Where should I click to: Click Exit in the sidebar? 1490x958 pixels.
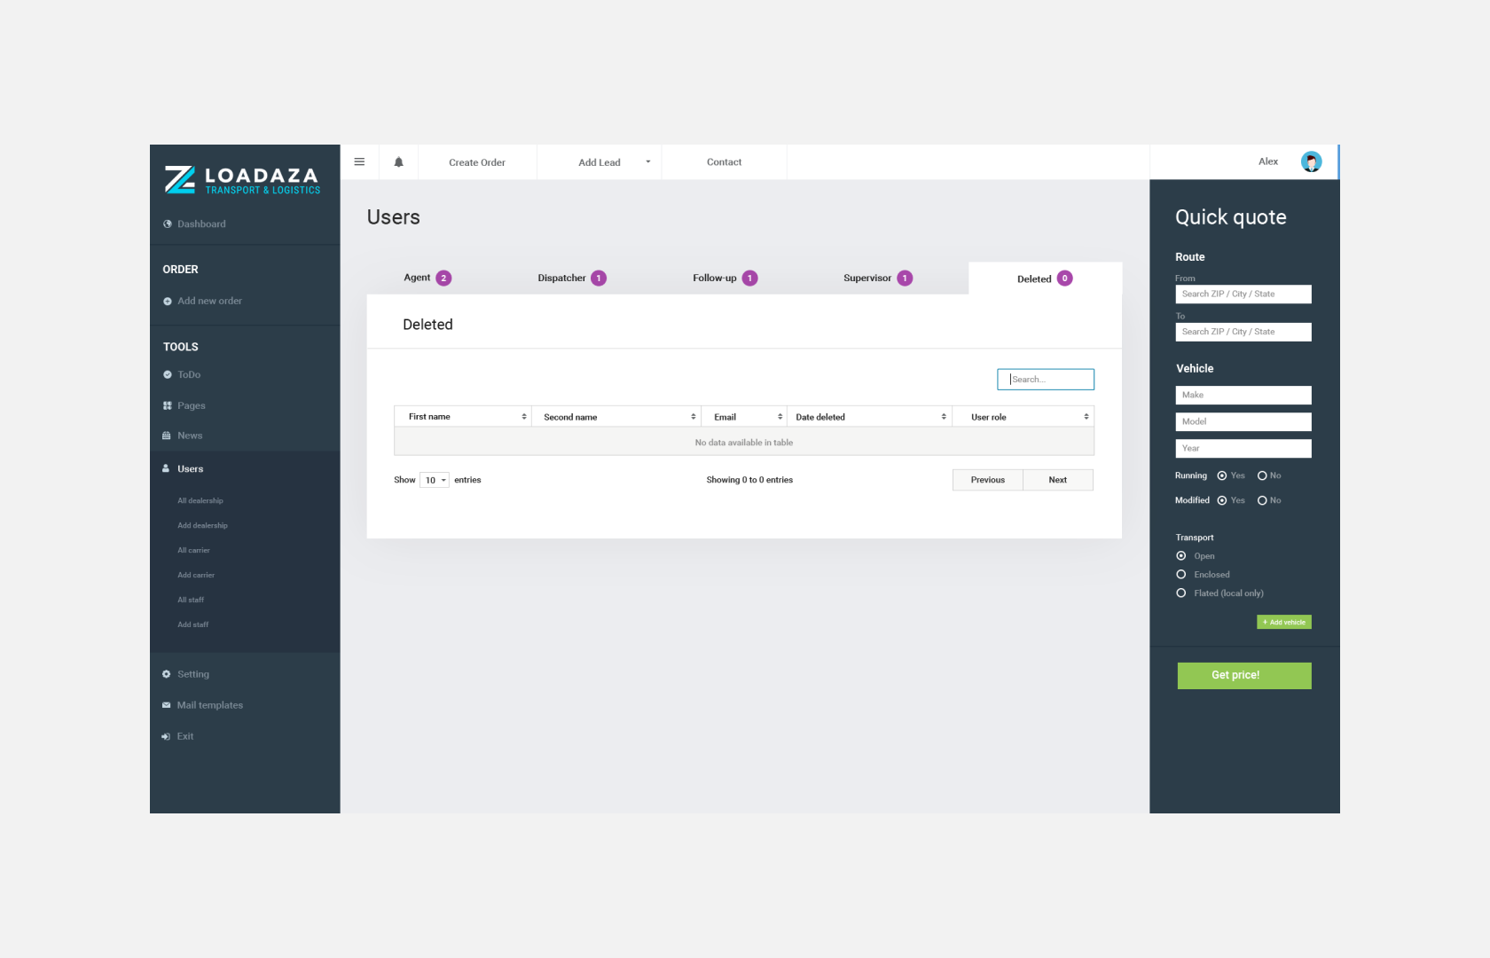[x=184, y=736]
